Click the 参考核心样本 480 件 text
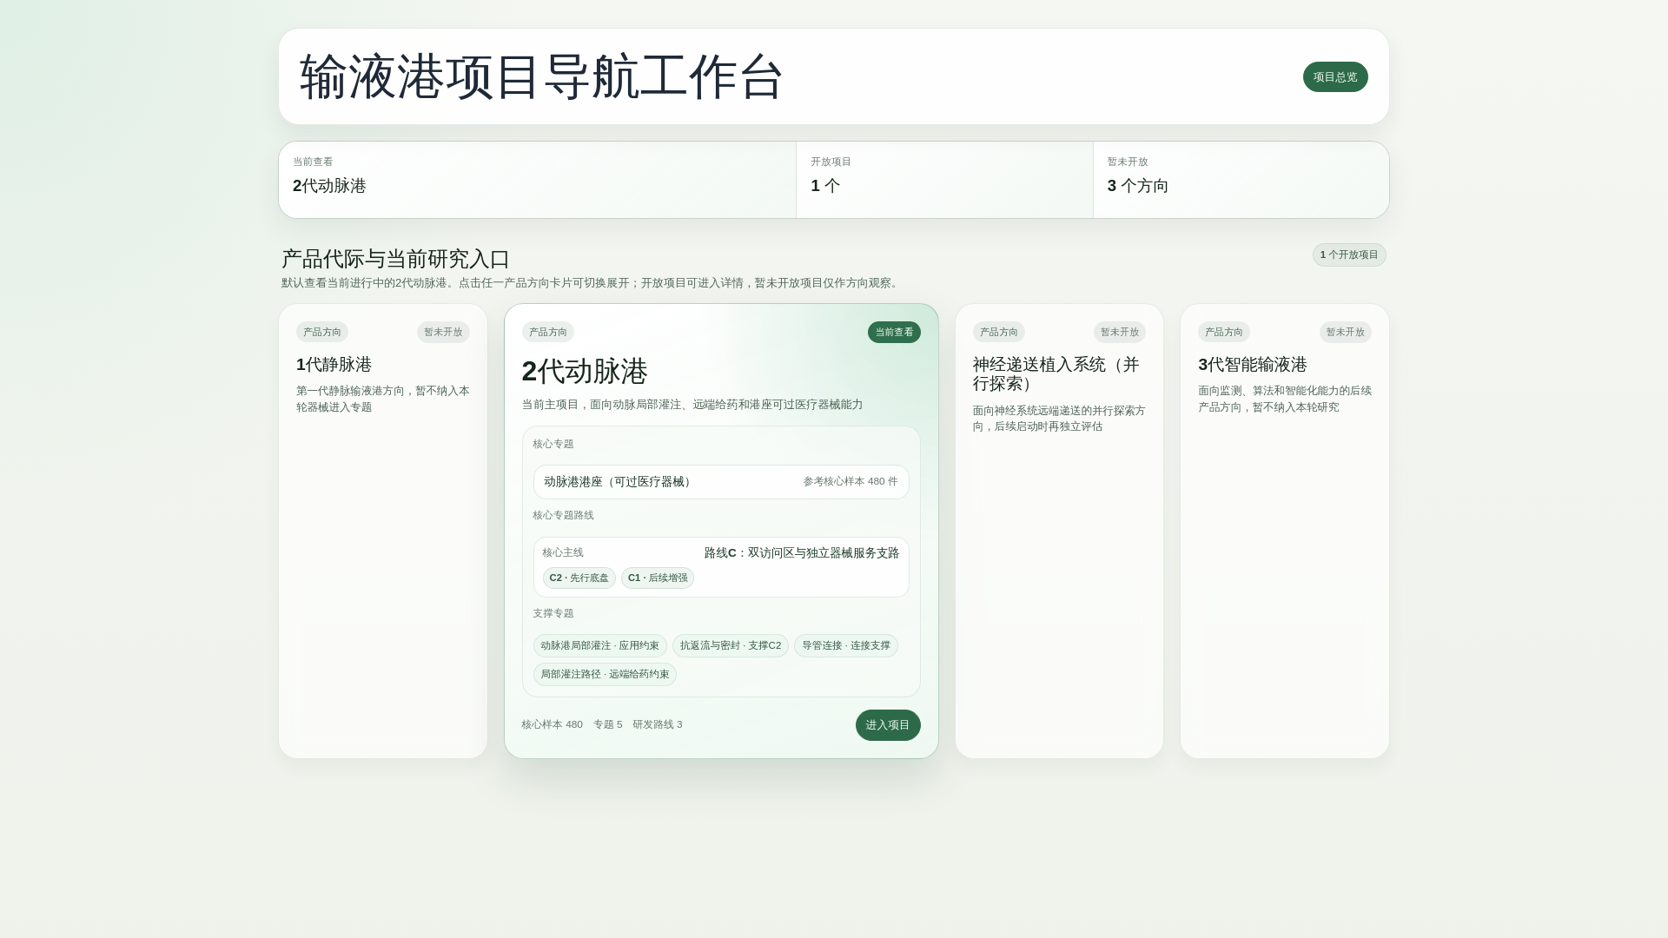 point(851,482)
